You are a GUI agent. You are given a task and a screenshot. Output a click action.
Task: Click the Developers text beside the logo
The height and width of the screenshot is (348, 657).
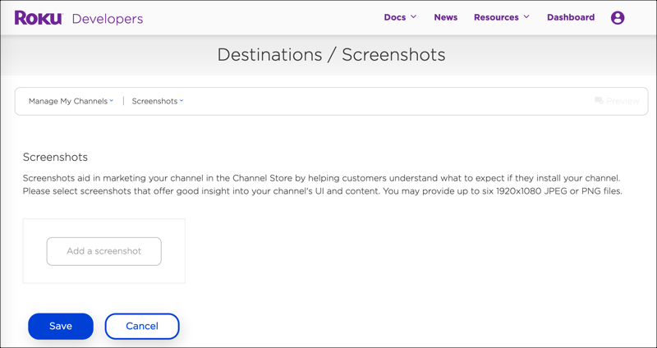[108, 19]
